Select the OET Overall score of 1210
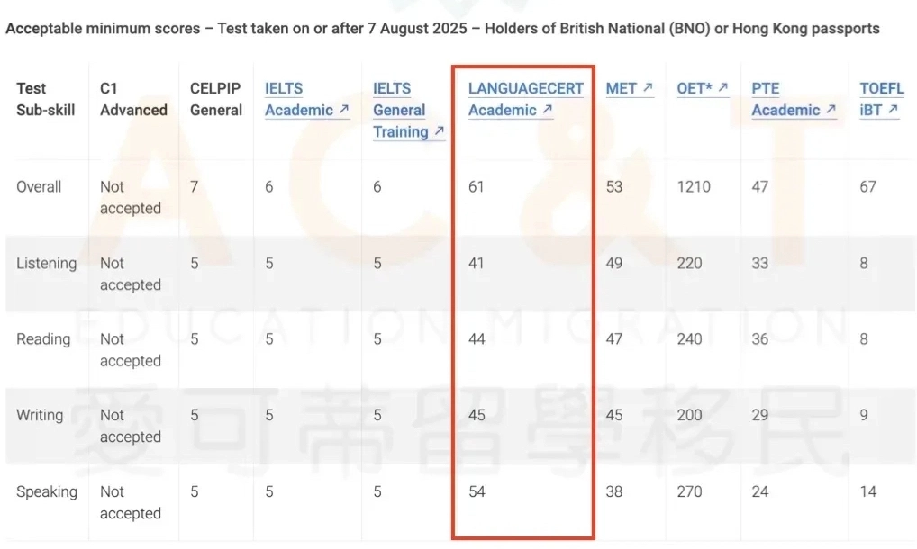 point(694,187)
